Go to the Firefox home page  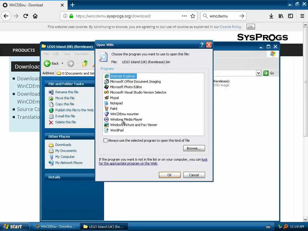pos(35,16)
